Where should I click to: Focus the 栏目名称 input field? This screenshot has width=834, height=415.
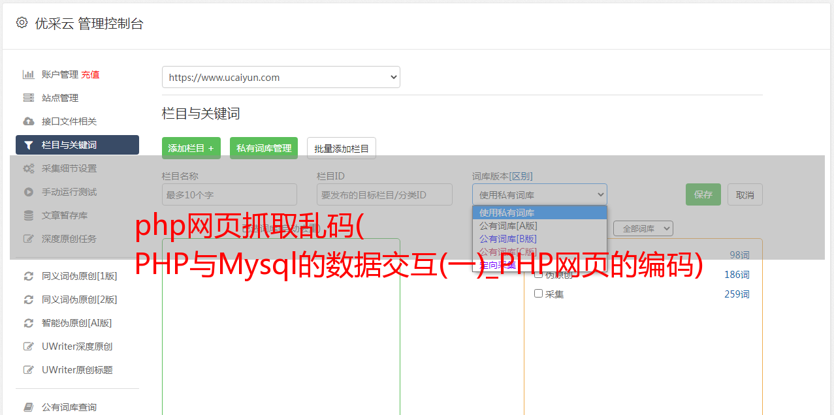[x=229, y=194]
